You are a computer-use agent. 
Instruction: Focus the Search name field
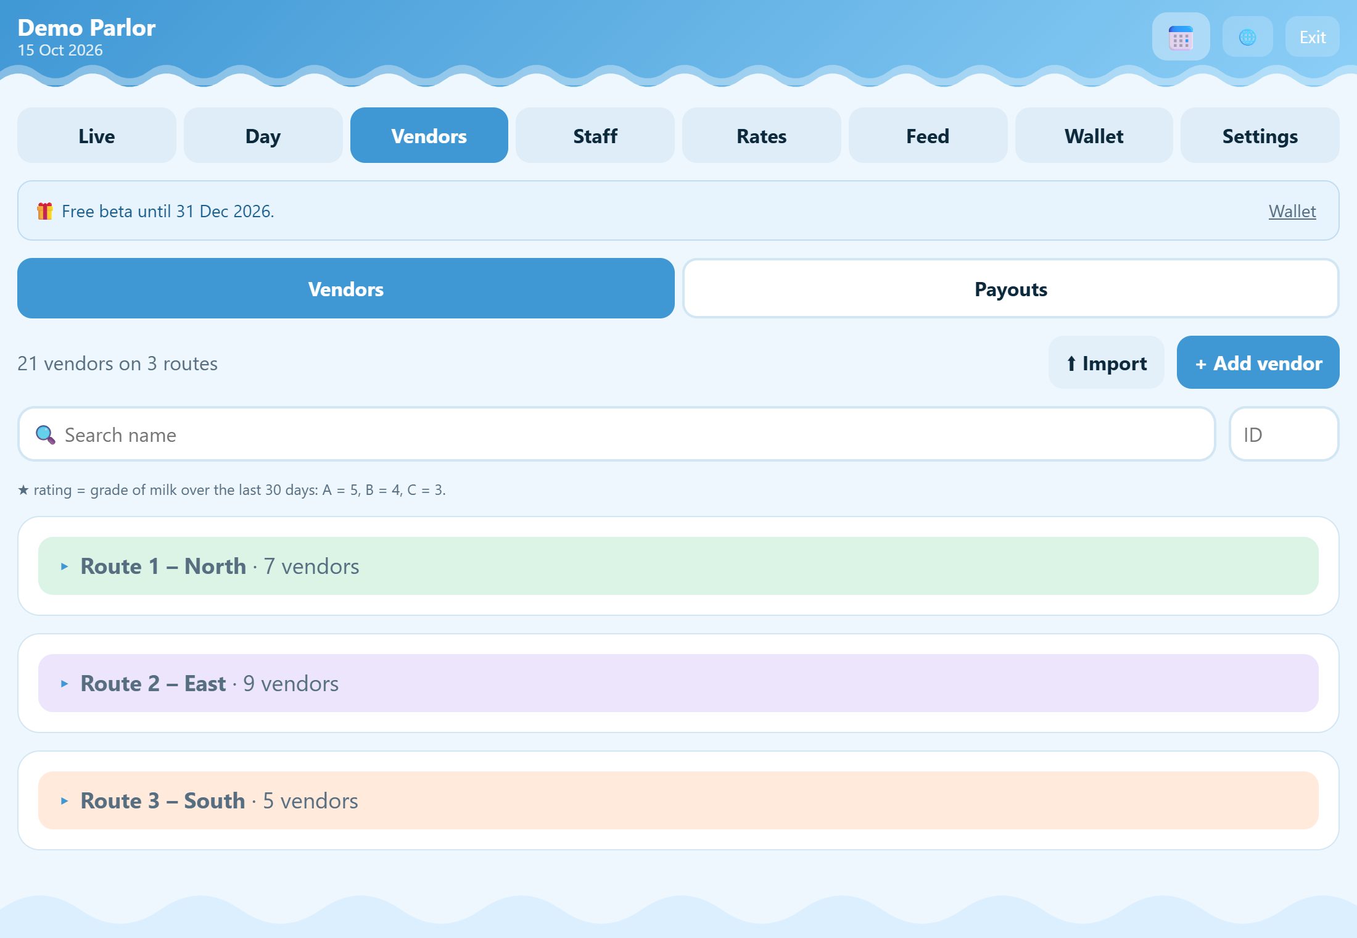[617, 434]
